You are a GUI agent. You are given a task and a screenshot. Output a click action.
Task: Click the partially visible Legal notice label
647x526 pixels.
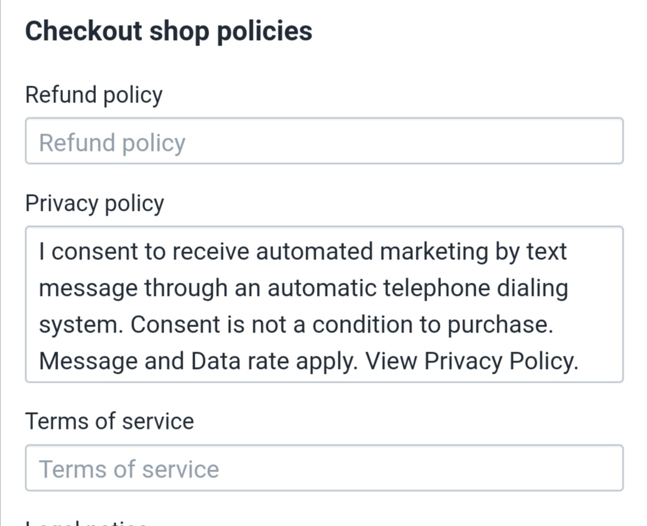pos(87,522)
